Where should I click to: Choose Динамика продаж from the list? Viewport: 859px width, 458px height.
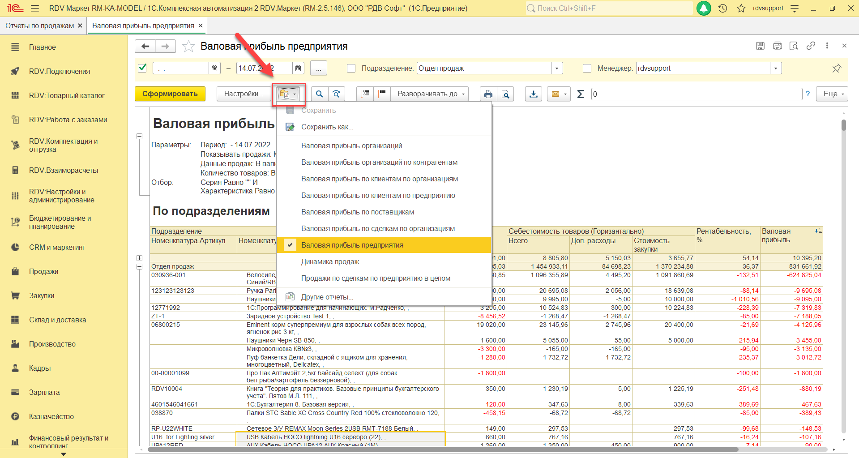(x=330, y=262)
